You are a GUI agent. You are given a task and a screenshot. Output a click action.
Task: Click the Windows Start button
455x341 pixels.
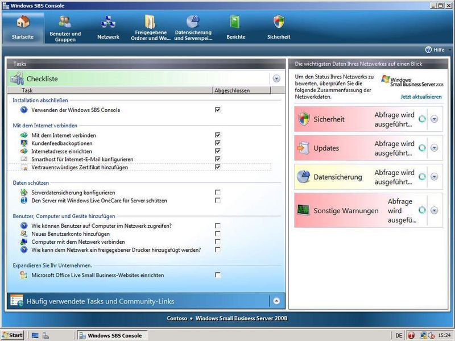pos(13,335)
